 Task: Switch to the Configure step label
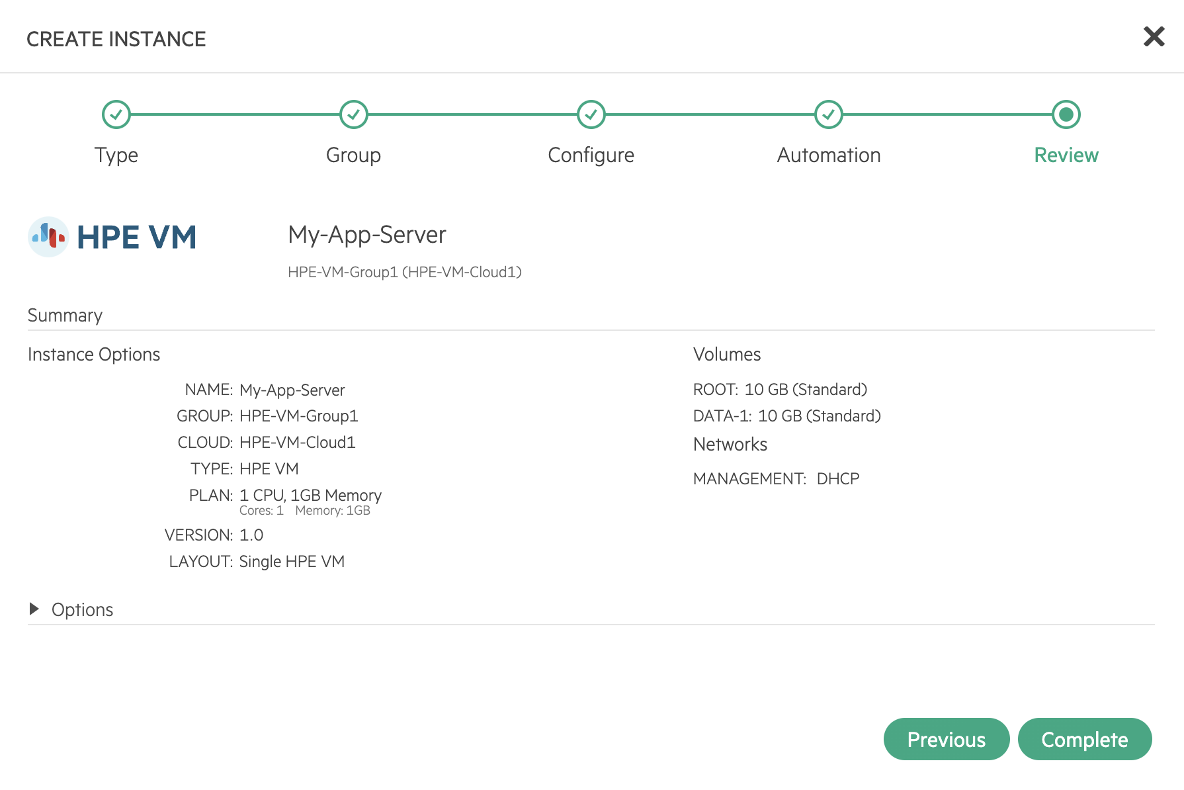click(x=591, y=155)
